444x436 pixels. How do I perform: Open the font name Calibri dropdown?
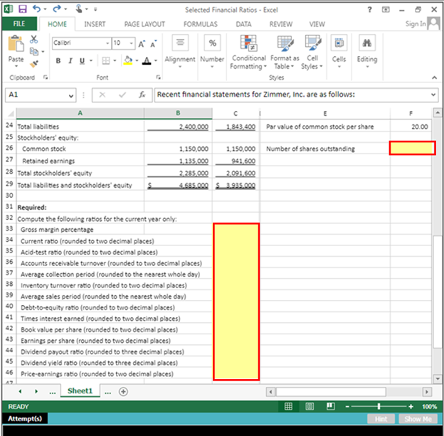tap(107, 43)
